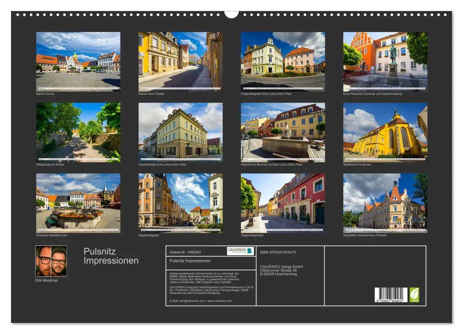The height and width of the screenshot is (334, 463).
Task: Open the Ziegenbalgstraße photo
Action: [x=283, y=203]
